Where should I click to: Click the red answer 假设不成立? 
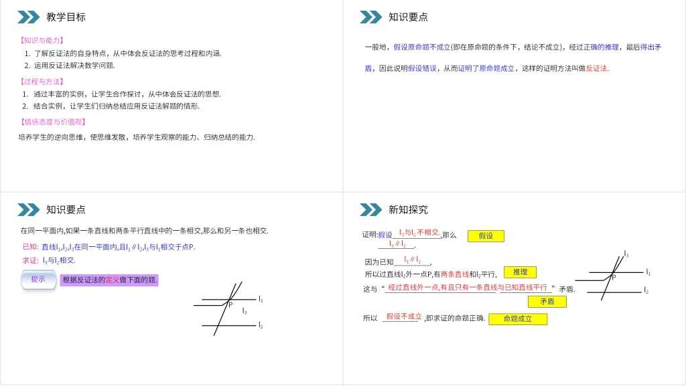[404, 316]
